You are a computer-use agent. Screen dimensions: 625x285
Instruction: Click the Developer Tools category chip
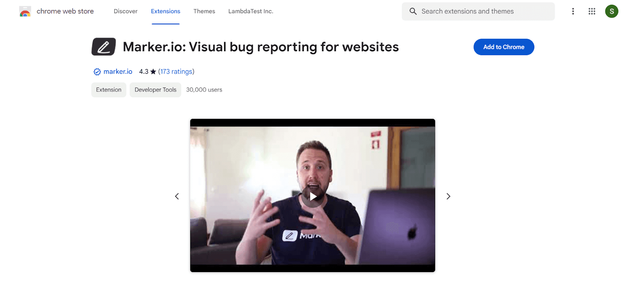point(155,90)
